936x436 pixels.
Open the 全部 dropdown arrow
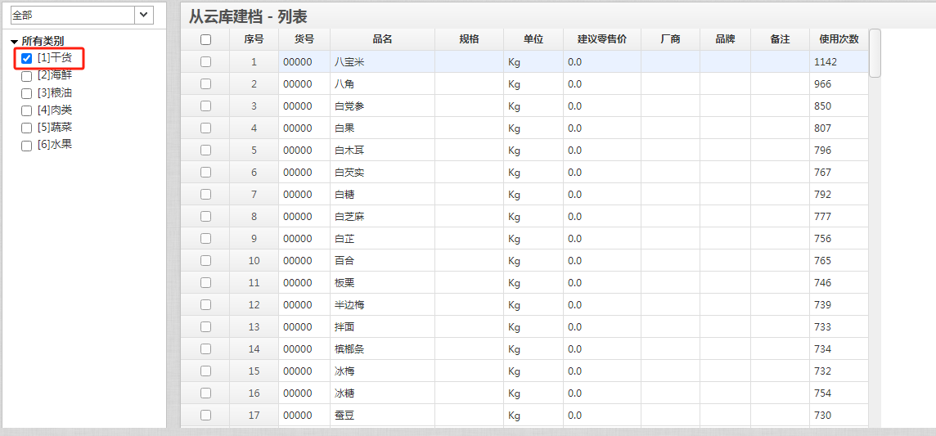[x=144, y=15]
